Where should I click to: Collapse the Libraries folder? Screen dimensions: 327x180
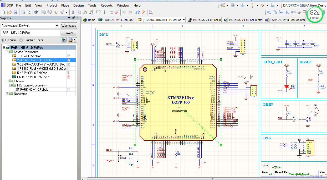coord(7,81)
